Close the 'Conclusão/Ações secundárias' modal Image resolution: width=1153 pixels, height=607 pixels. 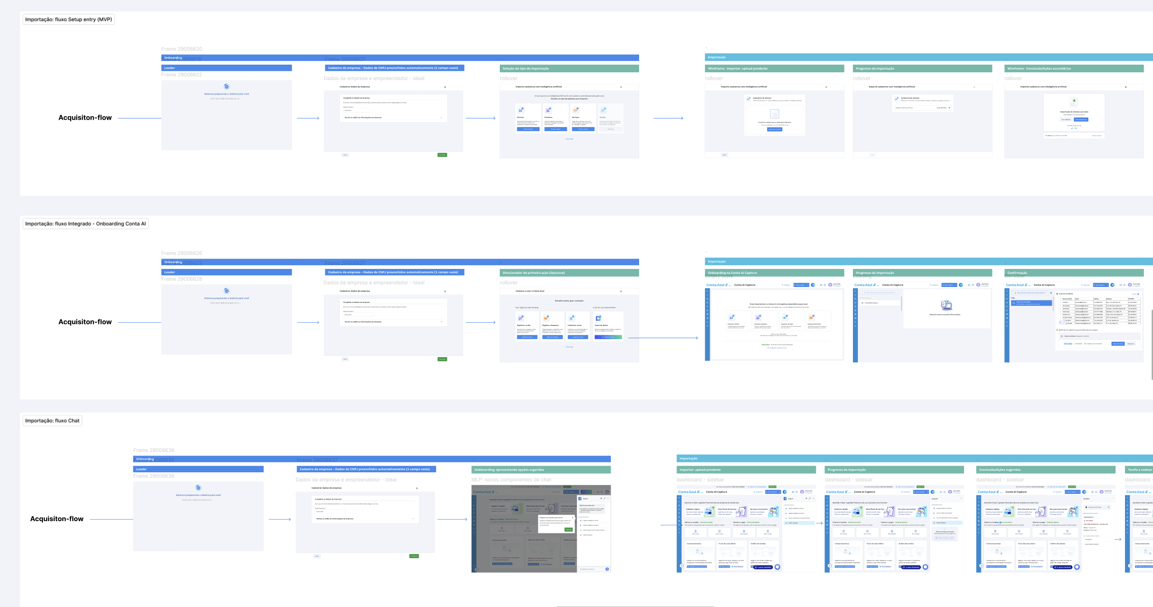1125,87
